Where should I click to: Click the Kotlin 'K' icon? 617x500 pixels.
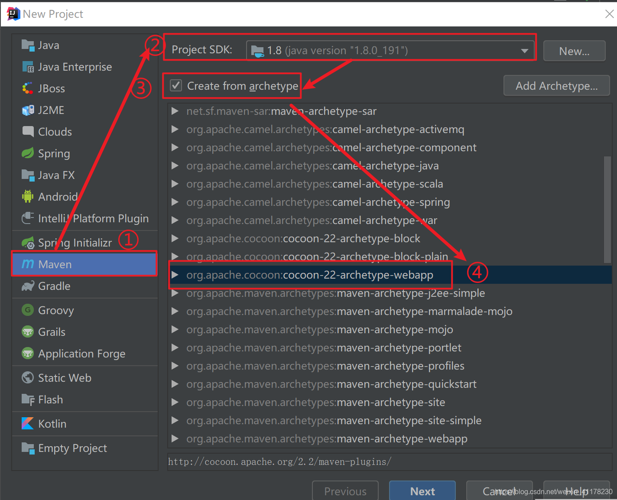[28, 423]
